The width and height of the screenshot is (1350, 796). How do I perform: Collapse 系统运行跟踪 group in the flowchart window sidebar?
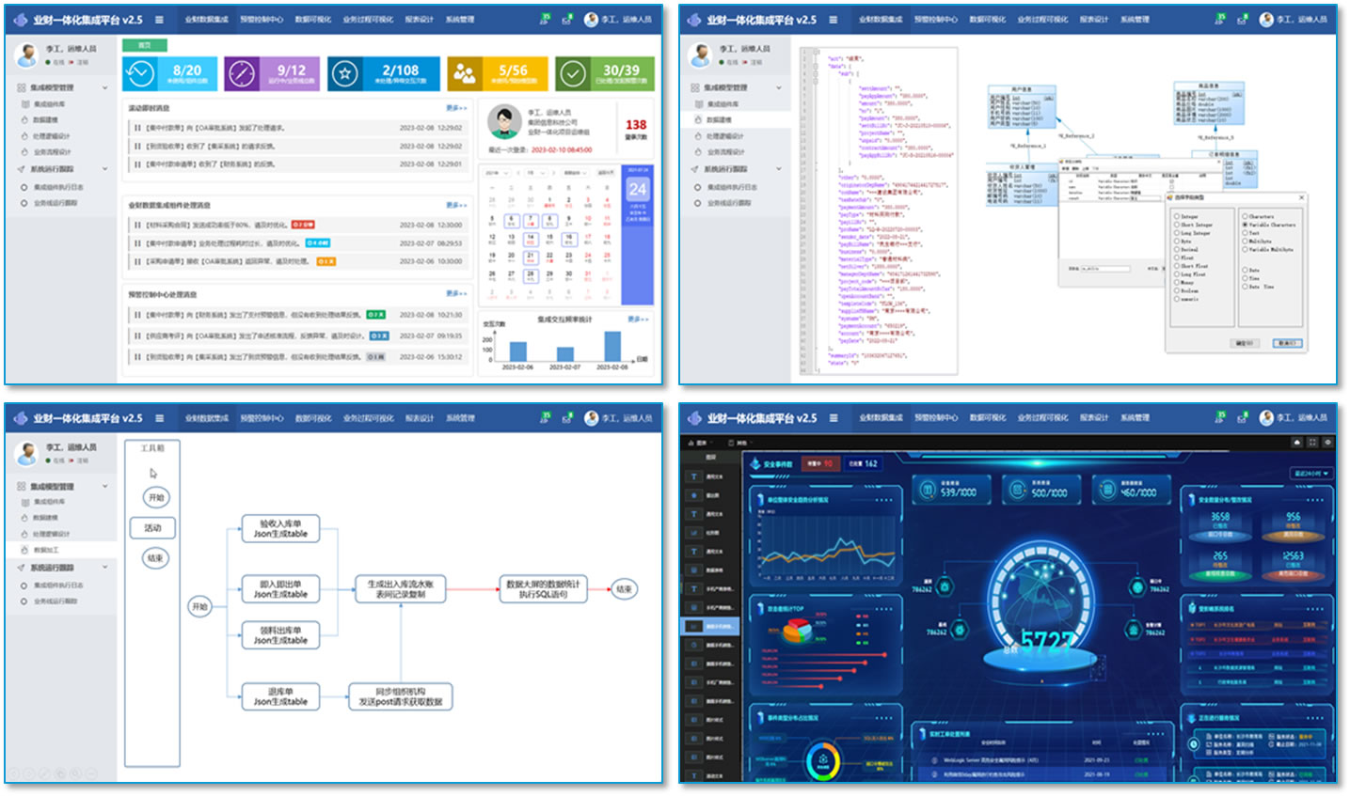(x=104, y=568)
